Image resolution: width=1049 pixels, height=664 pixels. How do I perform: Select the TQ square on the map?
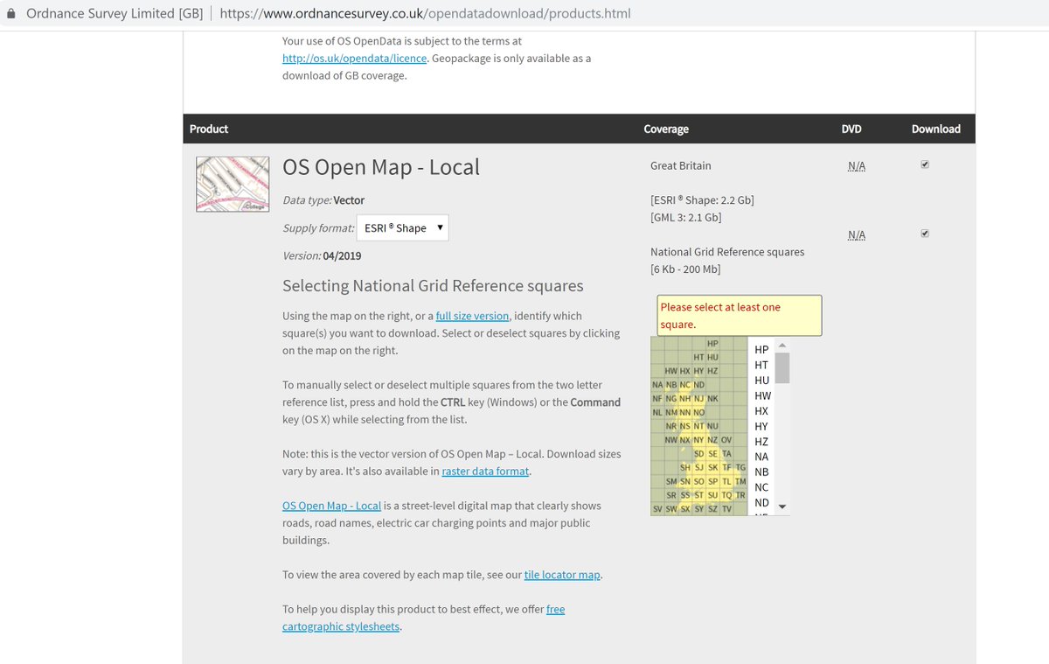click(x=726, y=495)
